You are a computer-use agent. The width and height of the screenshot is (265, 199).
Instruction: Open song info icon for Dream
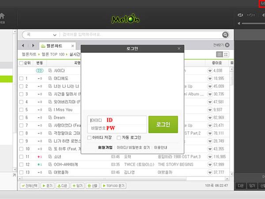pos(50,118)
